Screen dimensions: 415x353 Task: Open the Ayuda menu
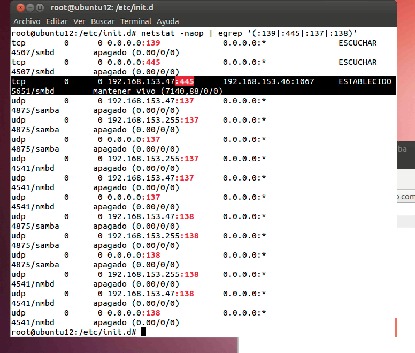[168, 21]
